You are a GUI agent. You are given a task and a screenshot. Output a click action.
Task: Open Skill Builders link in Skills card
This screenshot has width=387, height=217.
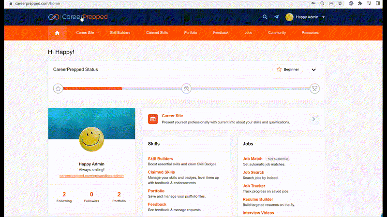click(161, 159)
